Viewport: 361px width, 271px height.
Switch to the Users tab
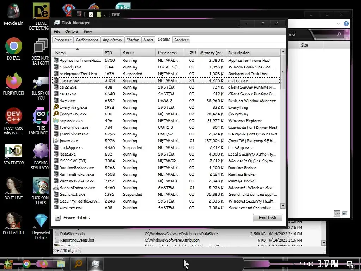click(148, 40)
